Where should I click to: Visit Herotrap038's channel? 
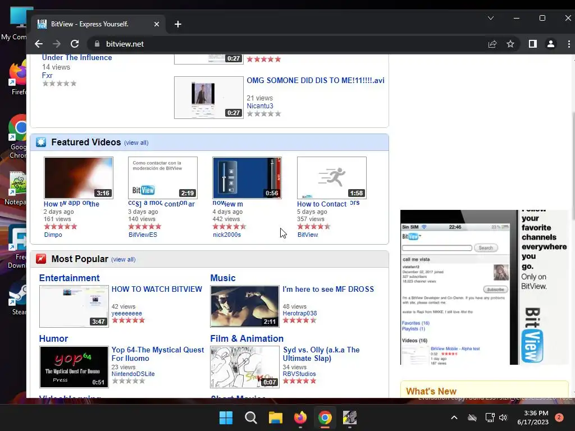(x=300, y=313)
